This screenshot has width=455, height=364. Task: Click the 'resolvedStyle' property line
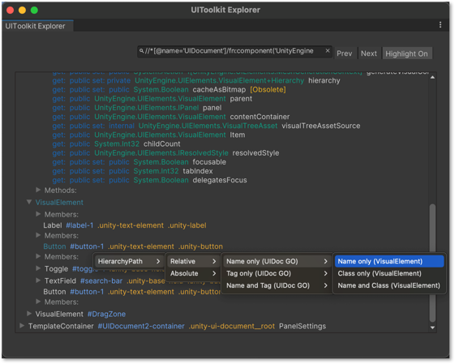coord(165,153)
